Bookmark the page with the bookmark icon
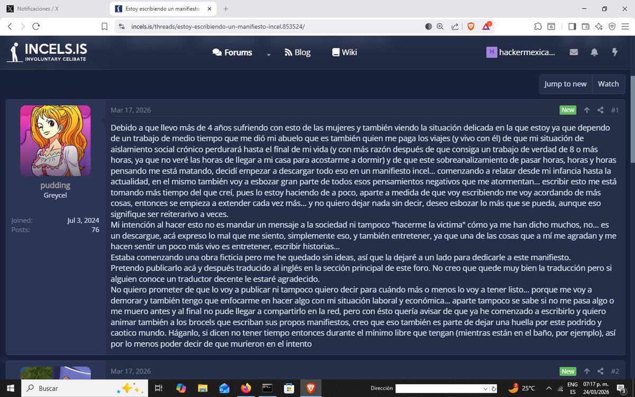The image size is (635, 397). (104, 25)
